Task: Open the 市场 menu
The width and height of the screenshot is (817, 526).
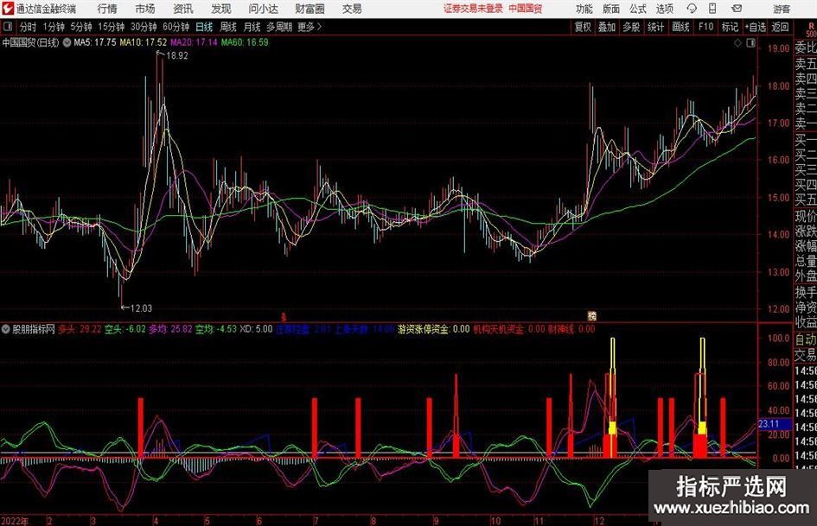Action: [x=145, y=9]
